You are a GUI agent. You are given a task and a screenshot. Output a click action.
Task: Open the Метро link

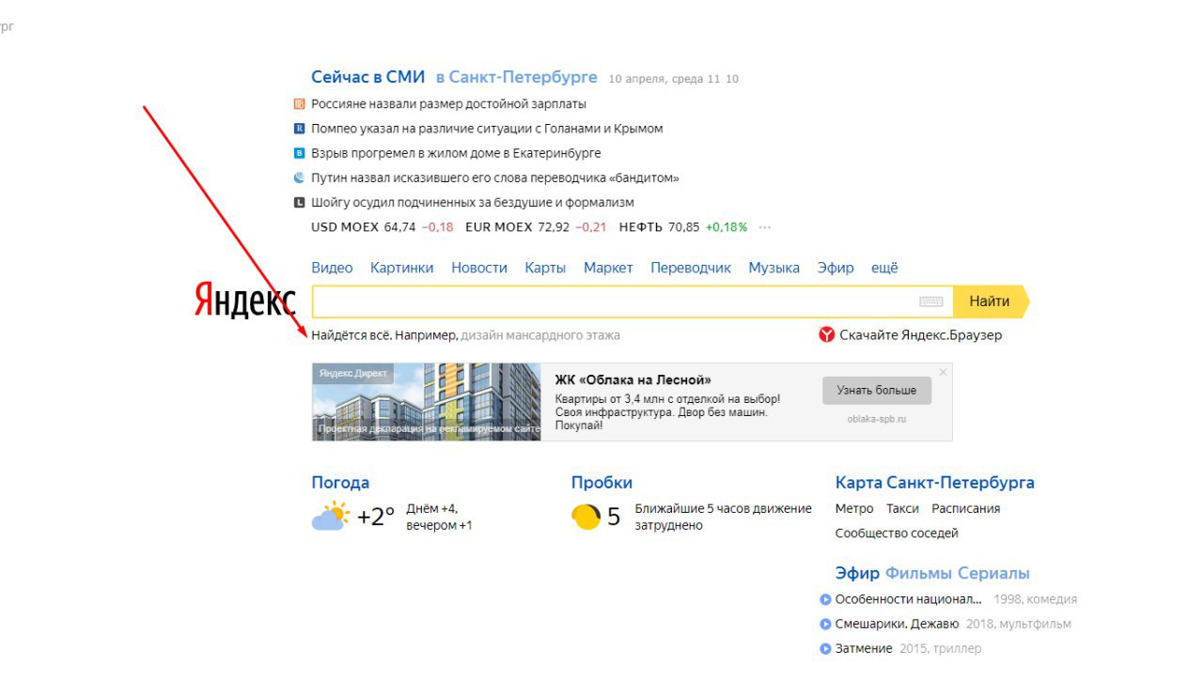point(854,508)
